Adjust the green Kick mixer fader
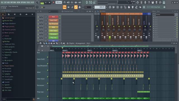 (110, 37)
